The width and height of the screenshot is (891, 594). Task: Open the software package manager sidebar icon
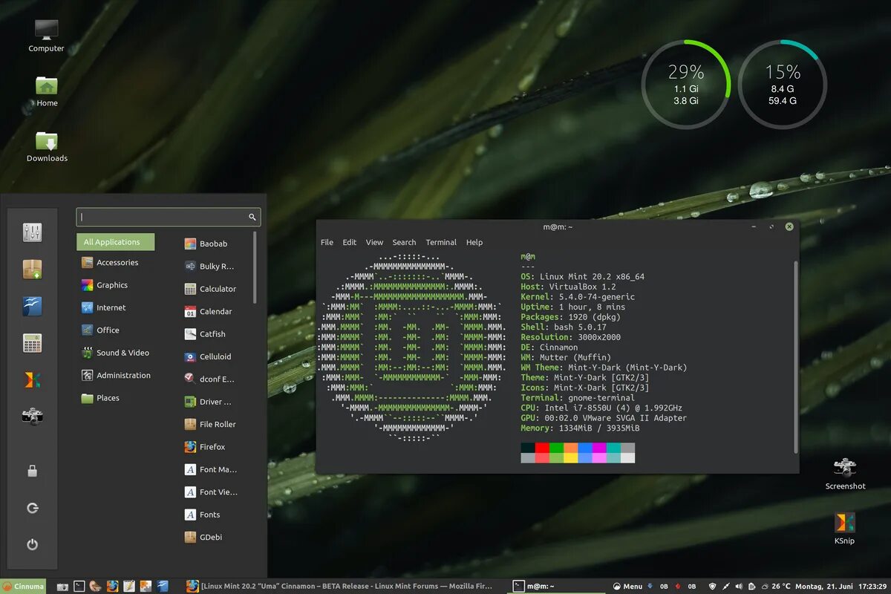pos(32,270)
